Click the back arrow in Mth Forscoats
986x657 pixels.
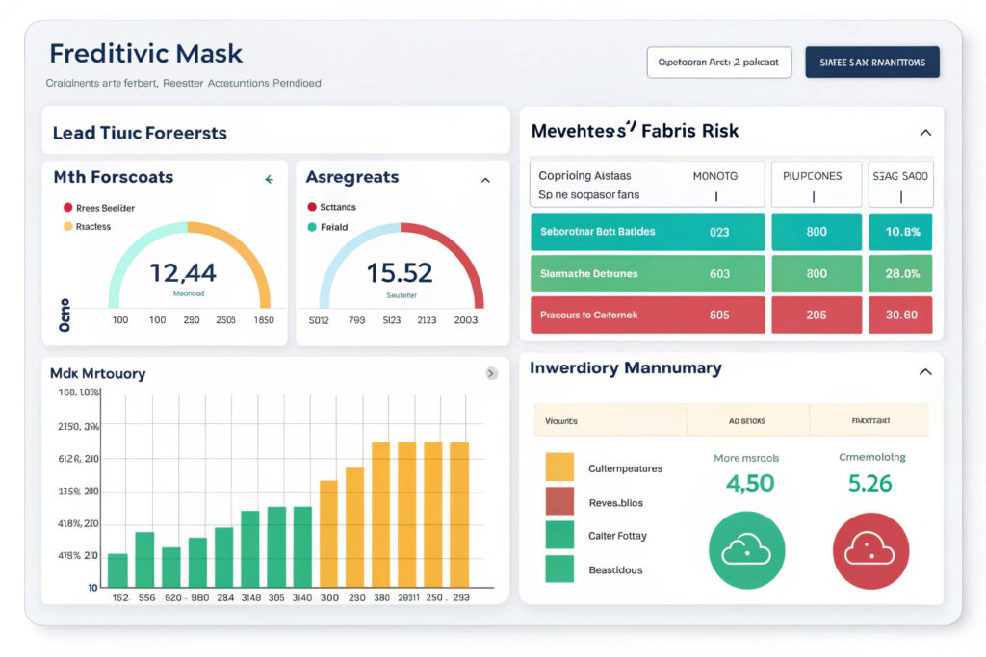pos(270,179)
